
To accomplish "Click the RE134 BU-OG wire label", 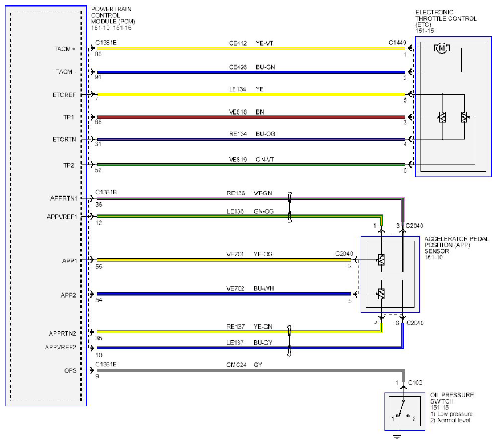I will 252,134.
